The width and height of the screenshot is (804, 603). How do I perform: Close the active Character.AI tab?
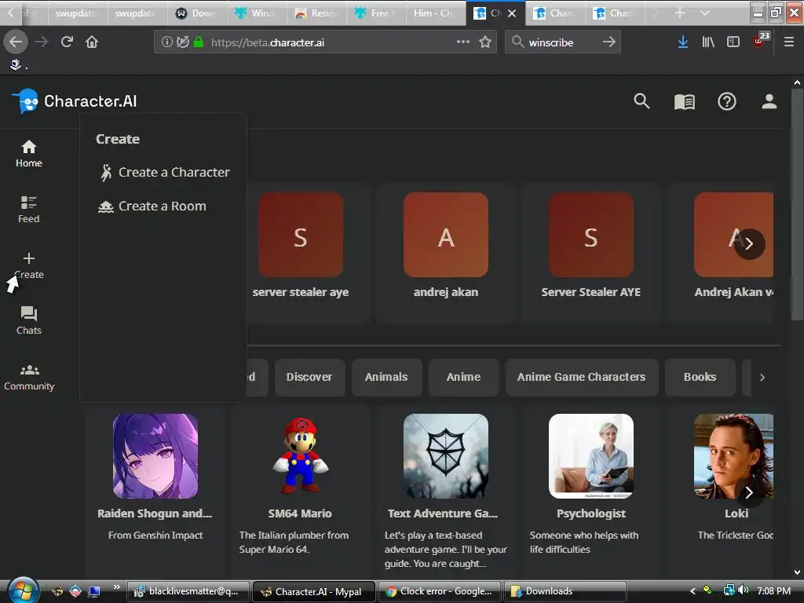tap(512, 13)
